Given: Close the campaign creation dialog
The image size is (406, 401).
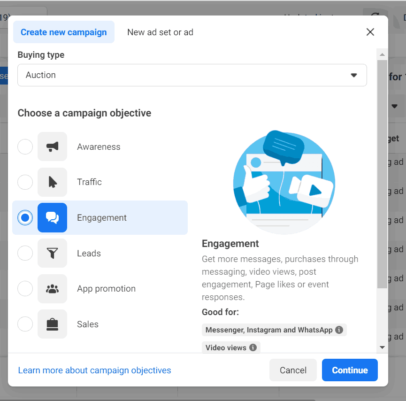Looking at the screenshot, I should [x=370, y=32].
